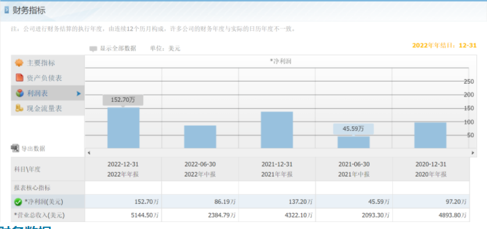Click the 45.59万 tooltip label in the chart
487x229 pixels.
[x=353, y=129]
